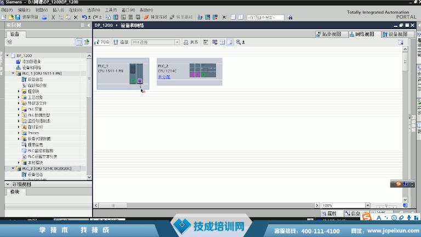This screenshot has width=421, height=237.
Task: Click the show addresses icon in network toolbar
Action: click(214, 42)
